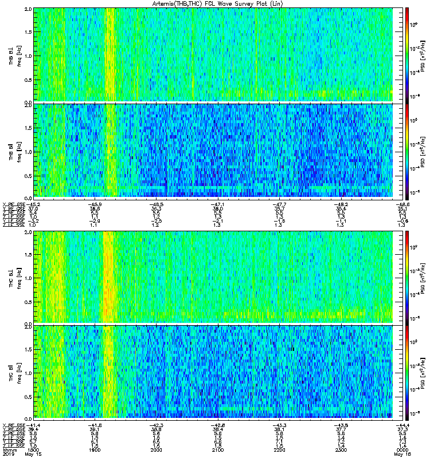Viewport: 430px width, 458px height.
Task: Click the 2000 time label
Action: [x=156, y=450]
